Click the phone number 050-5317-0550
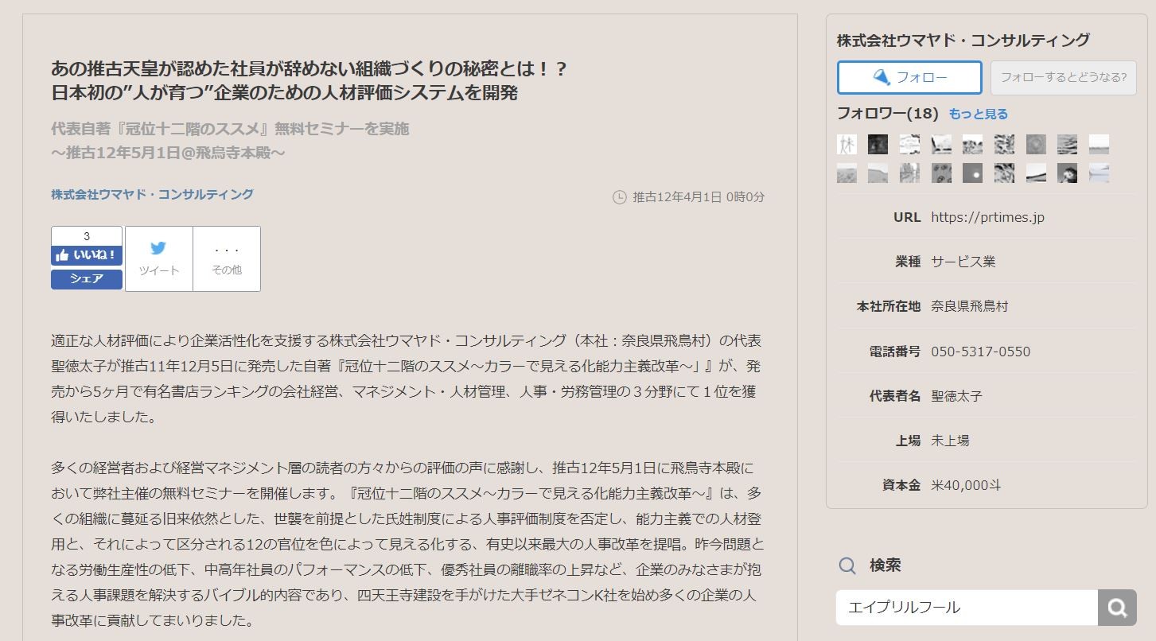This screenshot has height=641, width=1156. coord(981,352)
